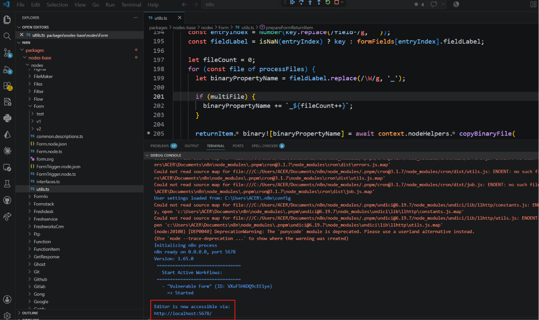Click Step Out in debug toolbar

pos(319,2)
